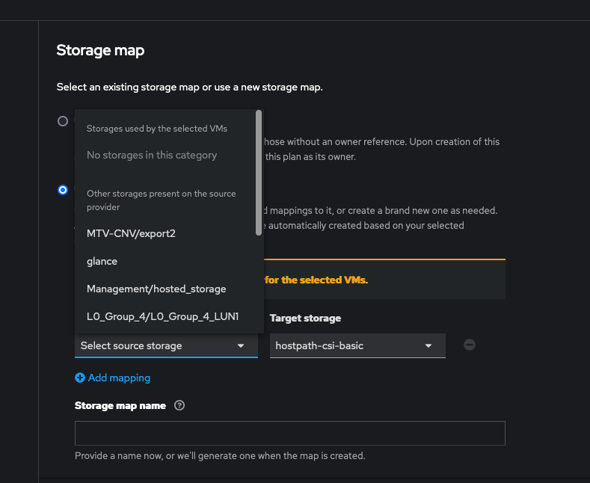Click the Add mapping link

tap(119, 378)
